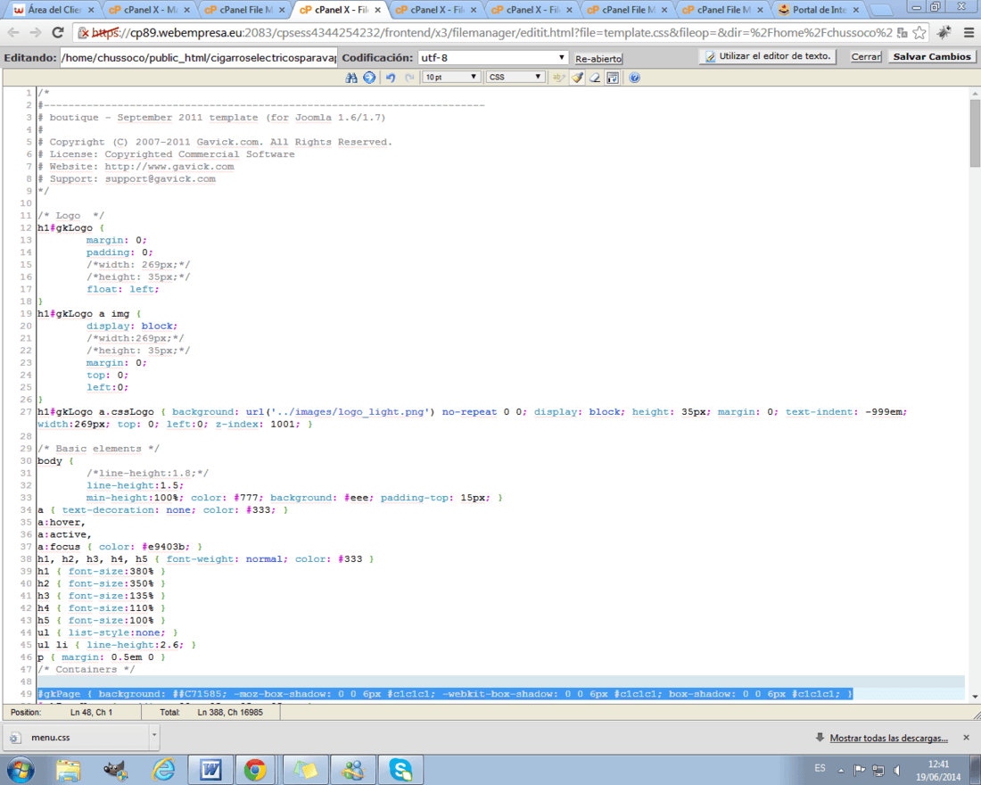Undo the last edit

click(x=391, y=78)
